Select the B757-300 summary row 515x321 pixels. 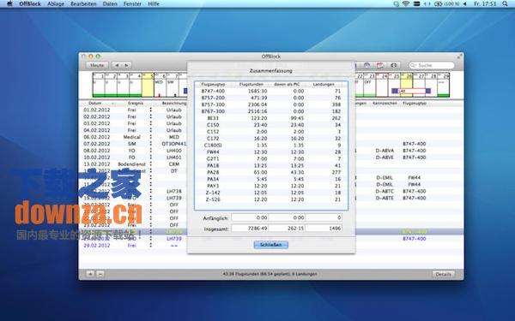(x=271, y=104)
